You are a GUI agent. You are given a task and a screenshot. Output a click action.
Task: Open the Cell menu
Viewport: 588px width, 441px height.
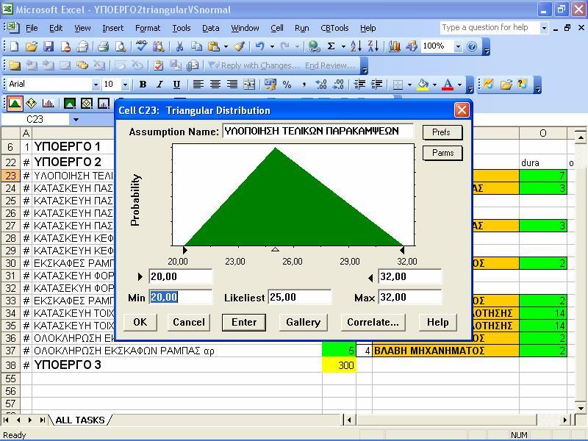tap(277, 28)
